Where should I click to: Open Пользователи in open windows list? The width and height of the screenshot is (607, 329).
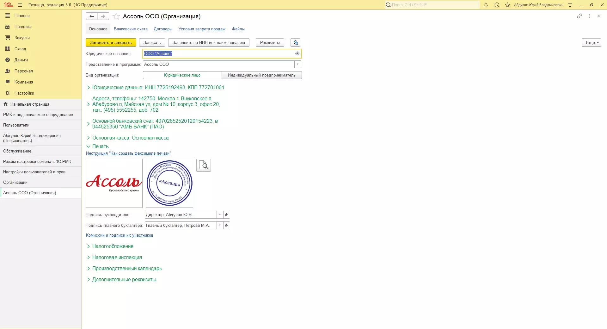41,125
